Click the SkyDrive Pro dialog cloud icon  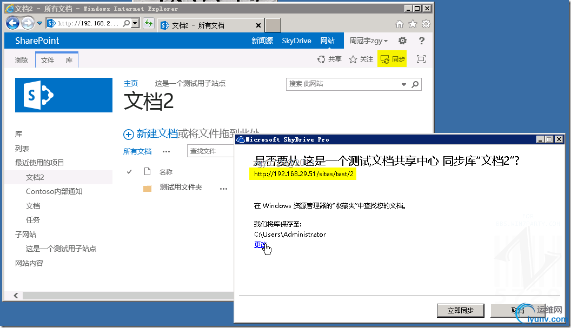click(x=240, y=139)
